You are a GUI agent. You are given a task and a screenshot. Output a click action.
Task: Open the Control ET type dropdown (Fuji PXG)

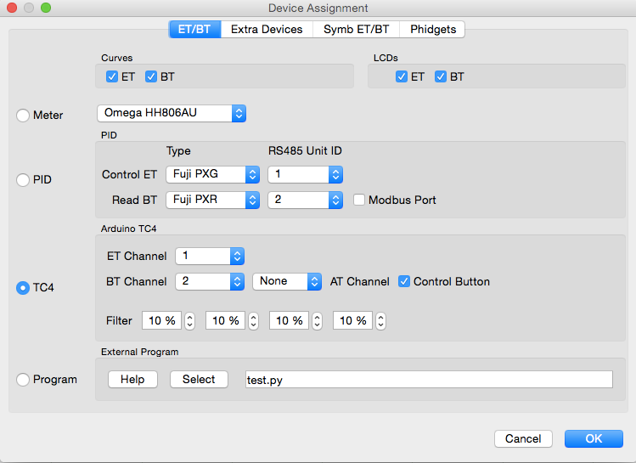(x=212, y=174)
